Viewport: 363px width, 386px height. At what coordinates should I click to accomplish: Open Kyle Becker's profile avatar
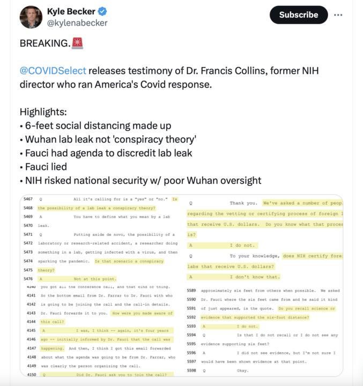pyautogui.click(x=31, y=17)
